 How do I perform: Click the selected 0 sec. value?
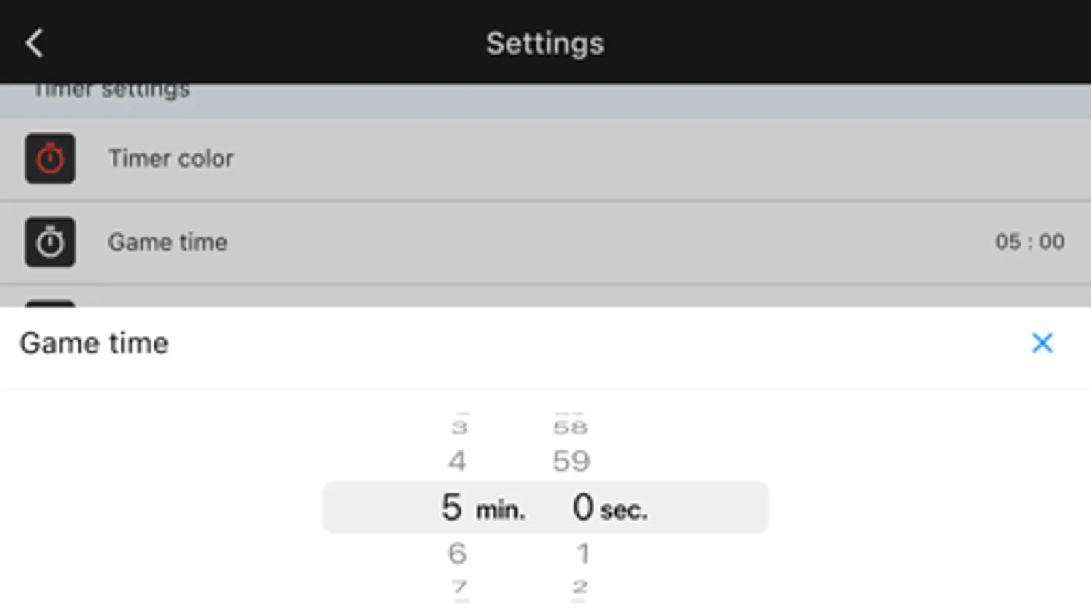[x=609, y=508]
